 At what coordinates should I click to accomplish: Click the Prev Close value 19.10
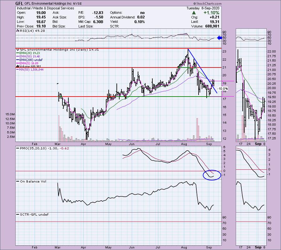point(41,26)
